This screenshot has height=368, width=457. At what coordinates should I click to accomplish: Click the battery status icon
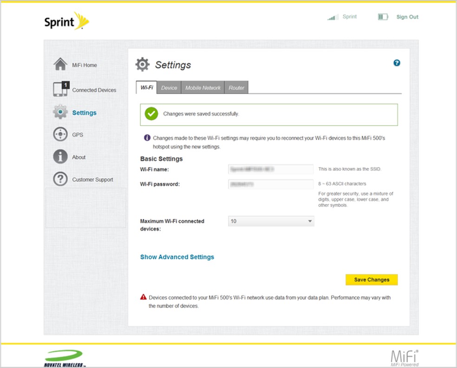[383, 17]
